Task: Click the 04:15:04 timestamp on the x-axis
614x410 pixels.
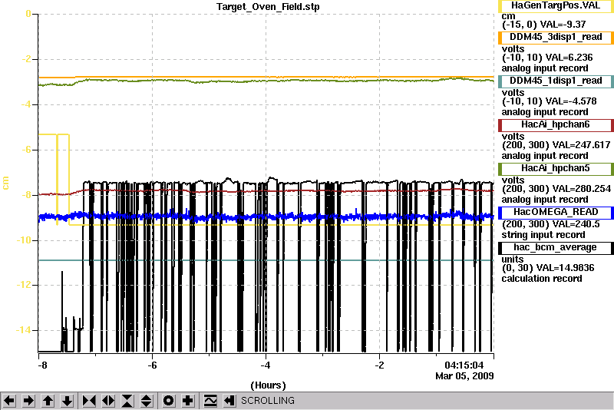Action: click(x=464, y=365)
